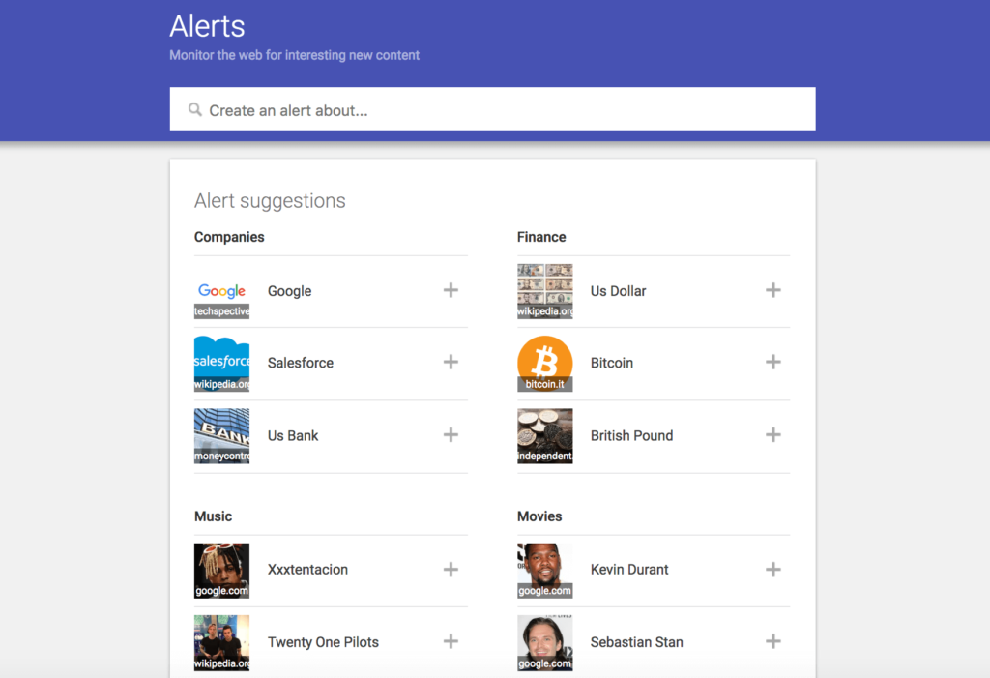Select the 'Xxxtentacion' suggestion text
Image resolution: width=990 pixels, height=678 pixels.
307,570
